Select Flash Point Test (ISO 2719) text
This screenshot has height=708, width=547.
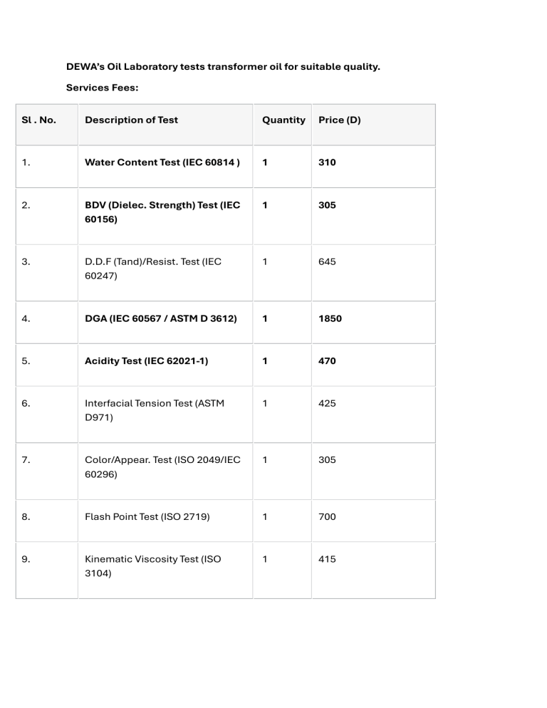click(x=147, y=517)
